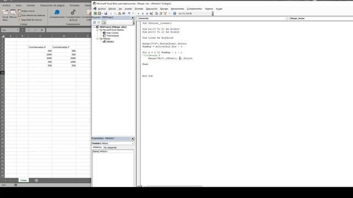This screenshot has height=198, width=353.
Task: Add a new sheet with plus icon
Action: click(x=36, y=180)
